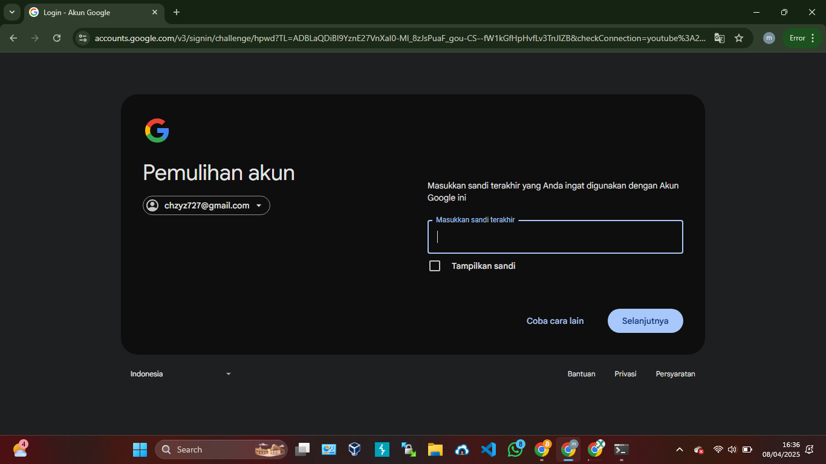Image resolution: width=826 pixels, height=464 pixels.
Task: Focus the Masukkan sandi terakhir password field
Action: click(555, 237)
